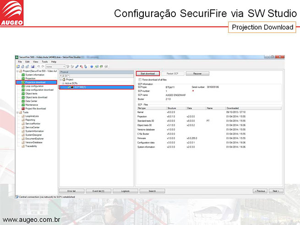Open the Logbook button at bottom
The width and height of the screenshot is (300, 225).
[122, 191]
